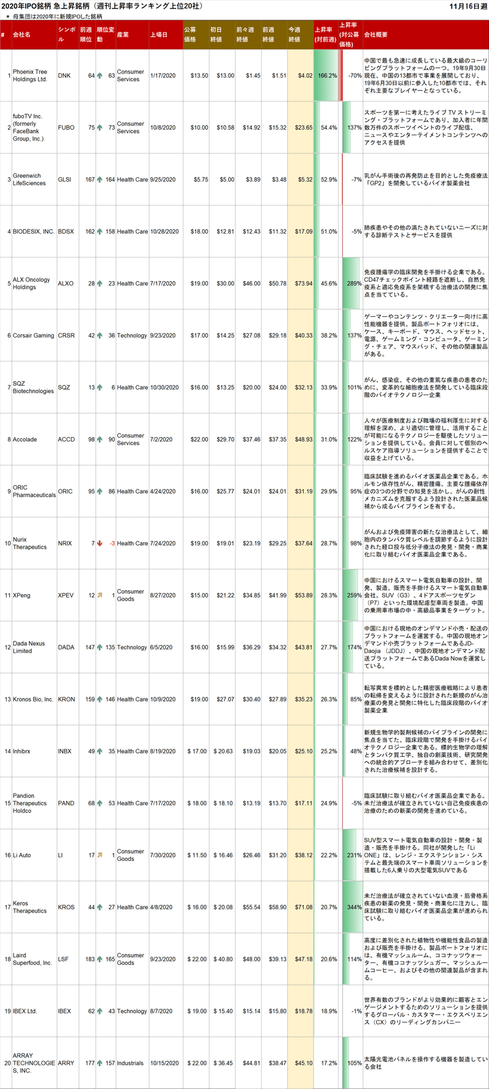Select the 1/17/2020 listing date cell

coord(165,76)
